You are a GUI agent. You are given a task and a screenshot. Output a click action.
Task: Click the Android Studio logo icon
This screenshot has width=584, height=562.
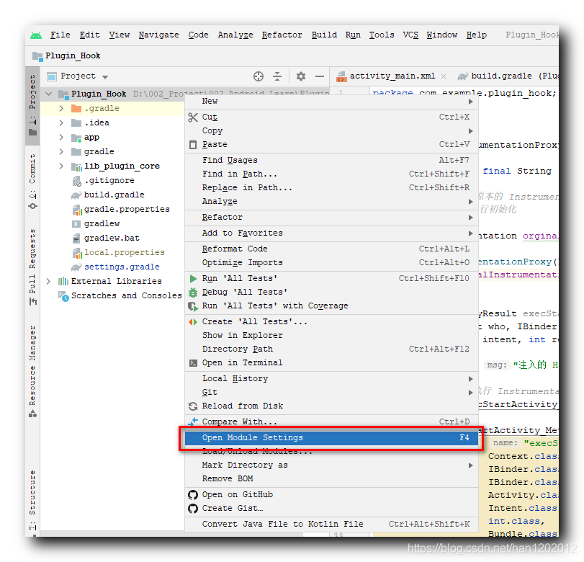click(36, 35)
